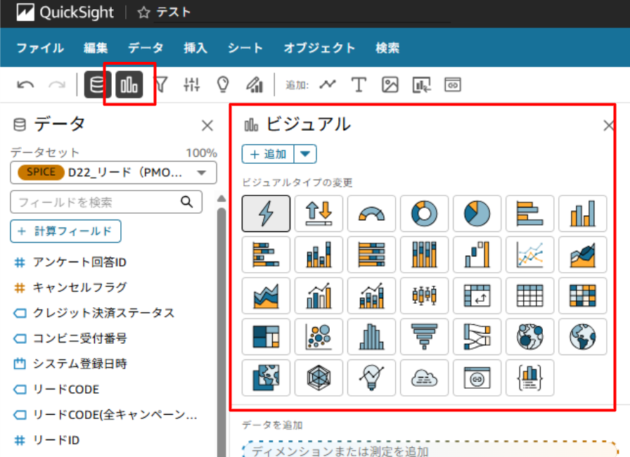Open the オブジェクト menu
The width and height of the screenshot is (630, 457).
pyautogui.click(x=319, y=48)
